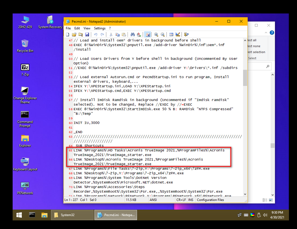Open the File menu

coord(68,28)
